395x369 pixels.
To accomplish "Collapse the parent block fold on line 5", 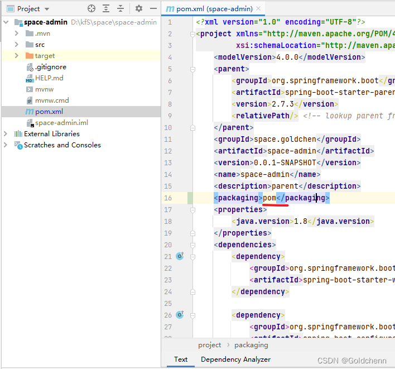I will 192,69.
